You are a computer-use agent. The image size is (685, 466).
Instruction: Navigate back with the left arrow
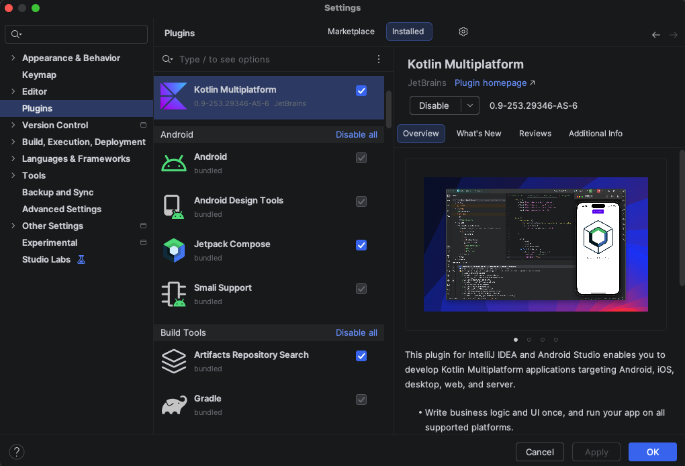pyautogui.click(x=655, y=35)
